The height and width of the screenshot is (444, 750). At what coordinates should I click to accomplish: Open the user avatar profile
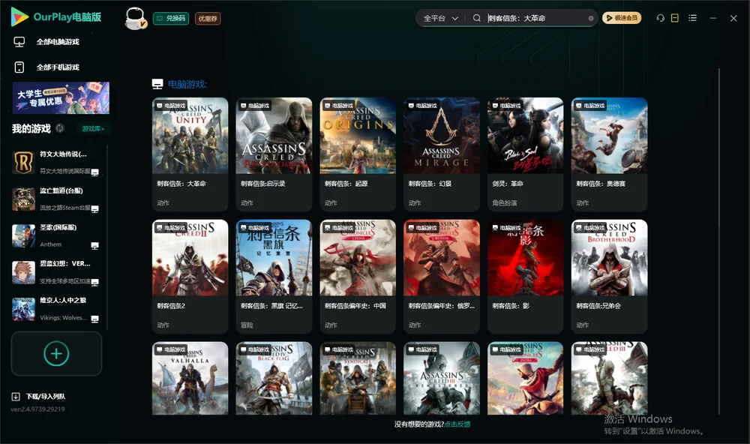135,18
